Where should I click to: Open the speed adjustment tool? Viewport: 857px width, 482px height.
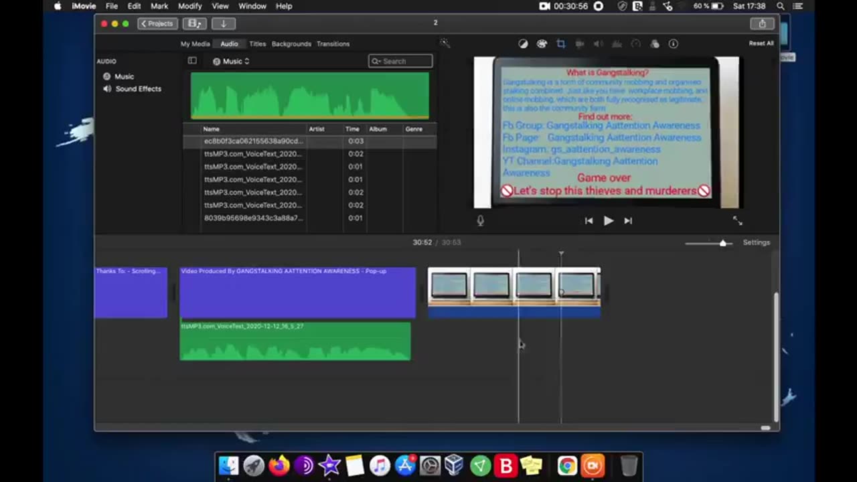pos(636,44)
